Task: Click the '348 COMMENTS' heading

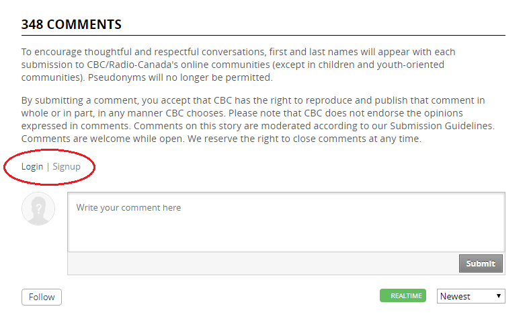Action: (71, 24)
